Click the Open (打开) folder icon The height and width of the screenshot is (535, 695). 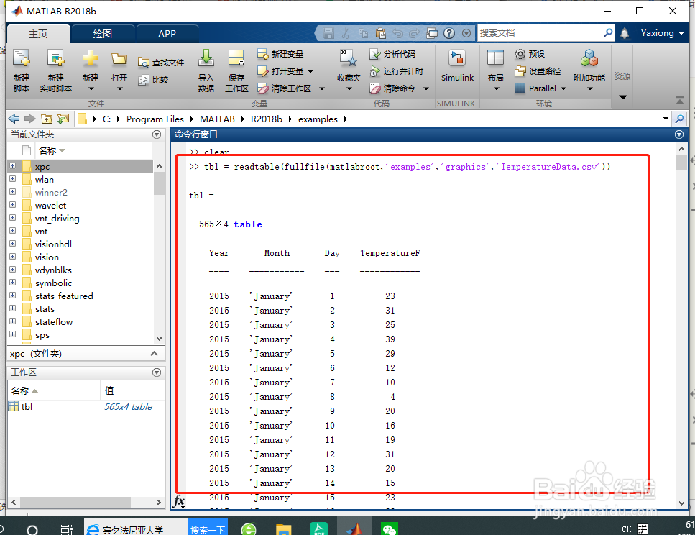(x=119, y=58)
